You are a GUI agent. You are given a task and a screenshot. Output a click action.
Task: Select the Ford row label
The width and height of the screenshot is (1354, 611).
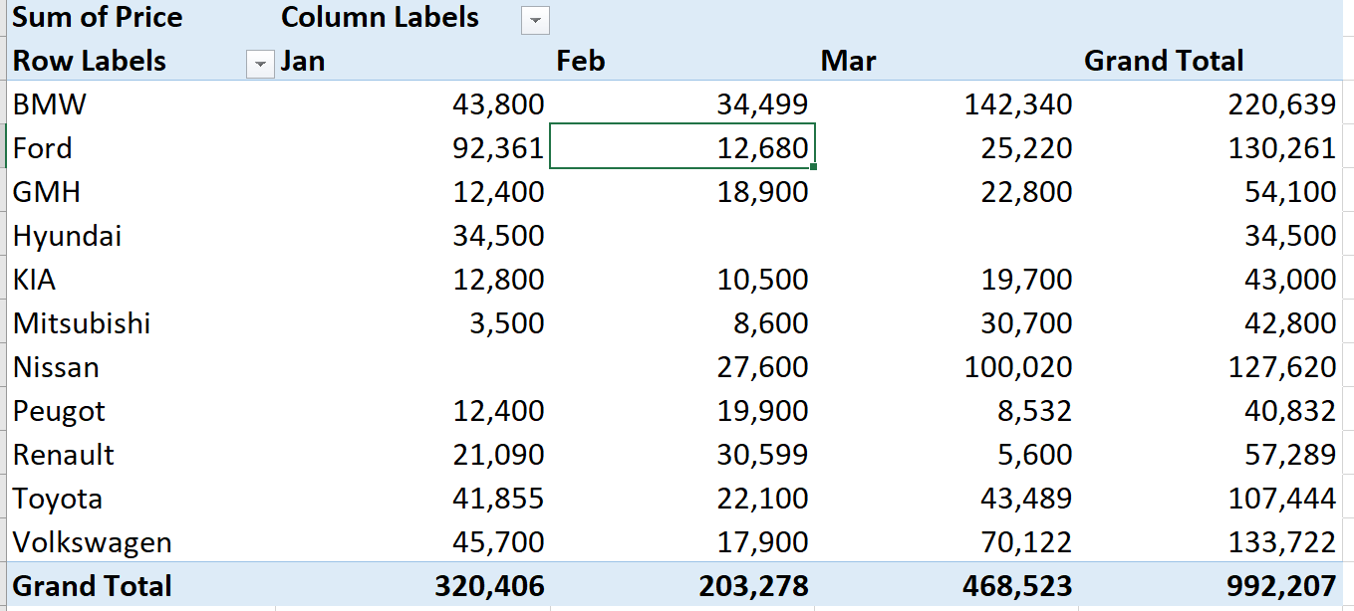pyautogui.click(x=42, y=148)
